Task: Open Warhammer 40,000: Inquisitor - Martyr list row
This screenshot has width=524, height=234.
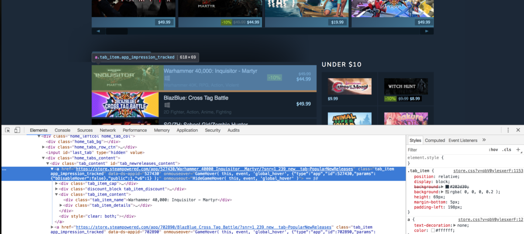Action: [x=204, y=78]
